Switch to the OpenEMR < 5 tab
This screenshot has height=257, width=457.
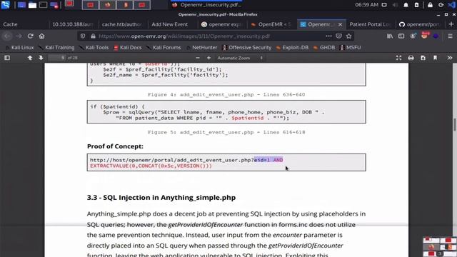[271, 24]
